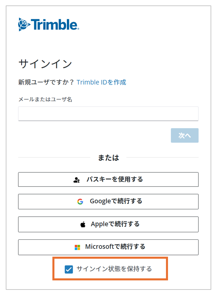
Task: Click the または divider text
Action: pyautogui.click(x=108, y=153)
